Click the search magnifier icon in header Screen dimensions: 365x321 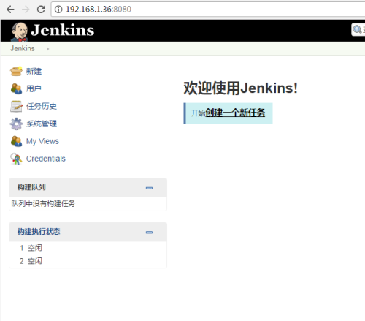point(357,29)
